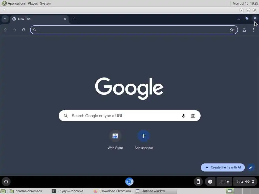Image resolution: width=259 pixels, height=194 pixels.
Task: Search by image with camera icon
Action: point(193,116)
